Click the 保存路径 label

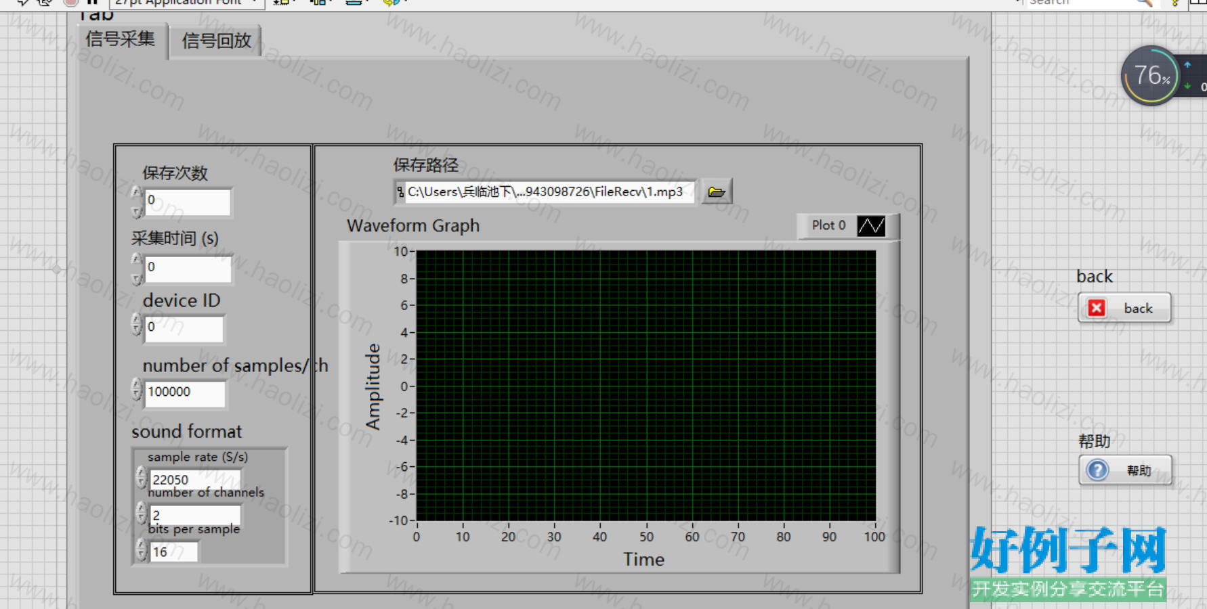coord(426,165)
